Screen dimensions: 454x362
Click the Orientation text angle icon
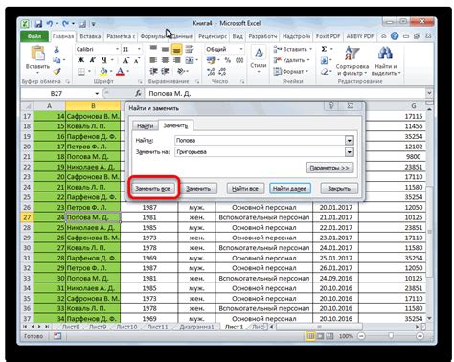[181, 71]
